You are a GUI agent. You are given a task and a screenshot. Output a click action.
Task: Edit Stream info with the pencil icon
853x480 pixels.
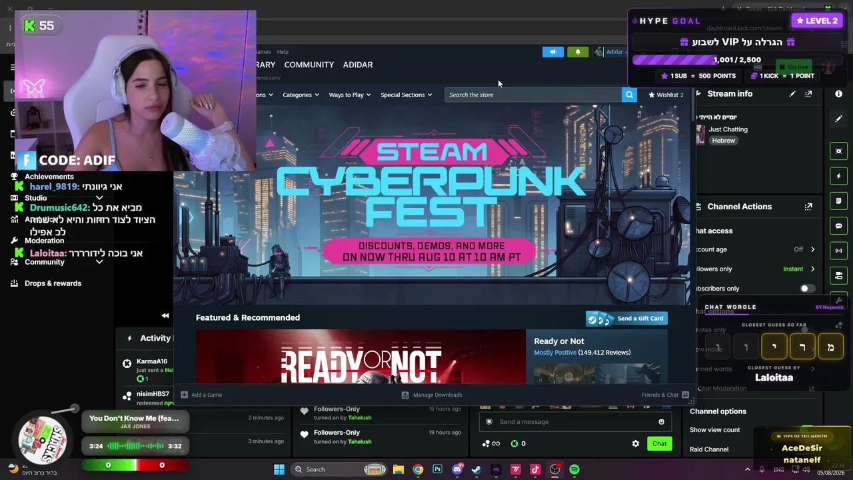tap(792, 94)
